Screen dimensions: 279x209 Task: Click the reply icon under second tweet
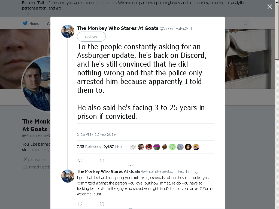(80, 204)
